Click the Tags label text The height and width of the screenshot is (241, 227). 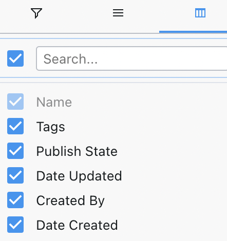coord(51,127)
